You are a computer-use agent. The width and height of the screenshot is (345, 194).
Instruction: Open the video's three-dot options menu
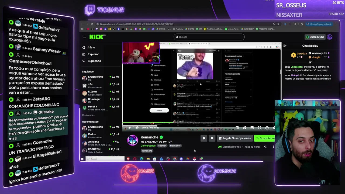(273, 147)
